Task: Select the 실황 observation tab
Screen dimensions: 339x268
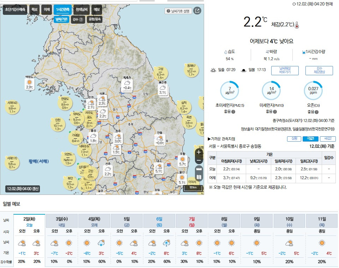Action: pyautogui.click(x=294, y=138)
